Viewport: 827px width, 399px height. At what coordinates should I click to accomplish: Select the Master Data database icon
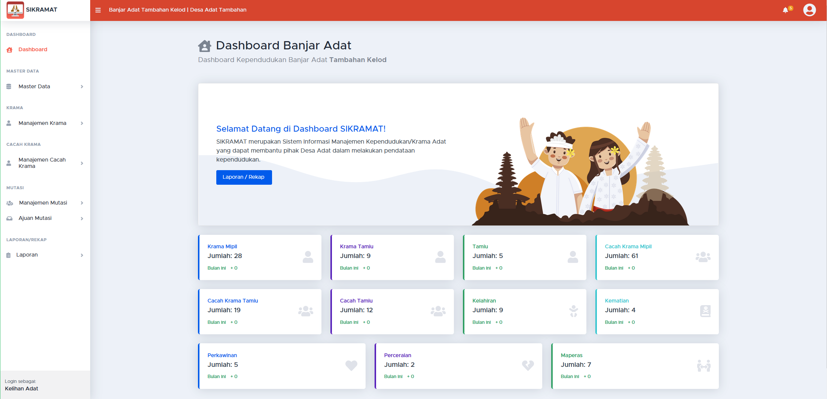pyautogui.click(x=9, y=86)
